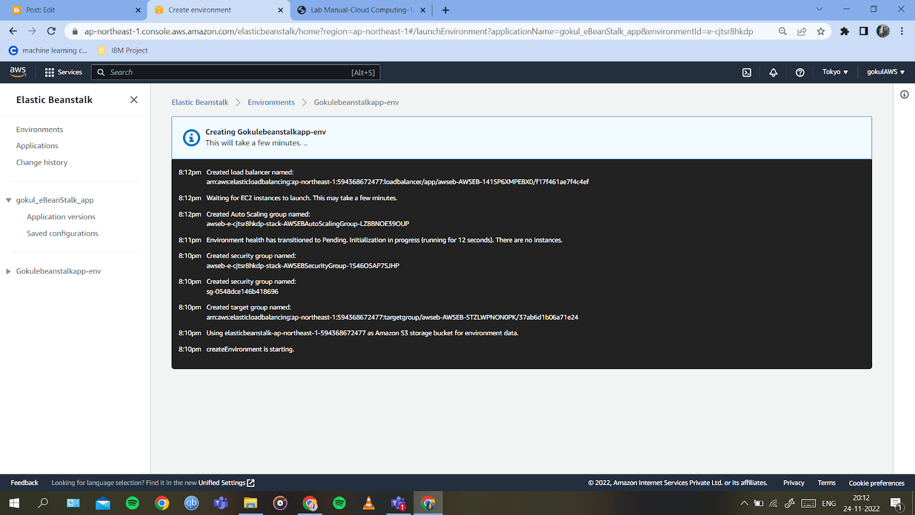Open the AWS notifications bell

[x=773, y=73]
